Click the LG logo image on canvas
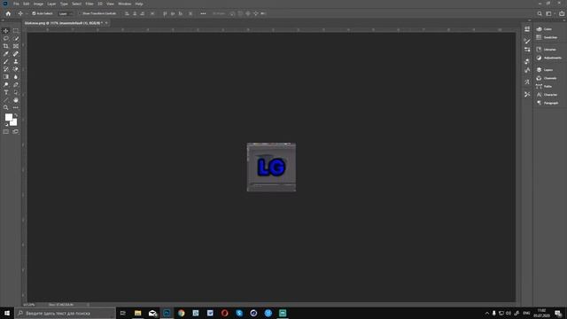 coord(271,167)
